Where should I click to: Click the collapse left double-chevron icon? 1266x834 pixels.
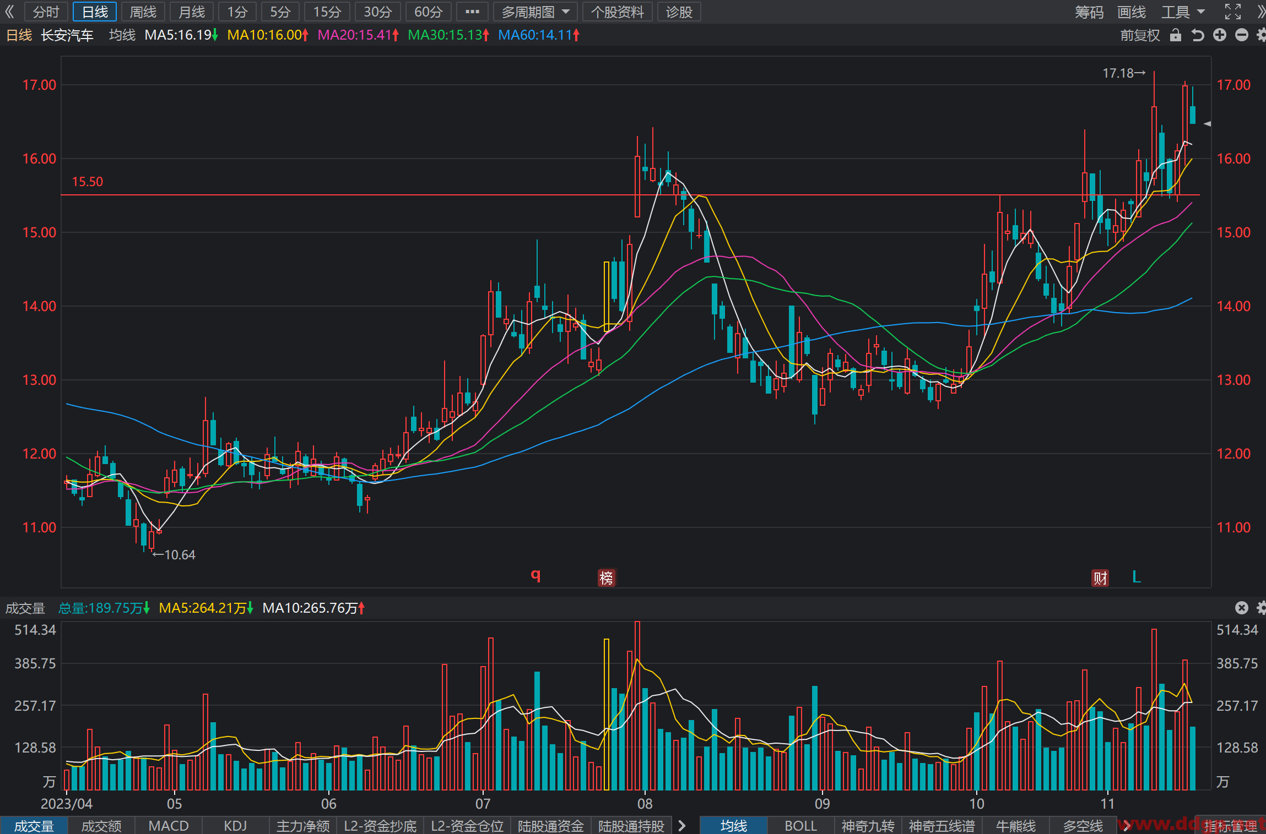point(9,12)
